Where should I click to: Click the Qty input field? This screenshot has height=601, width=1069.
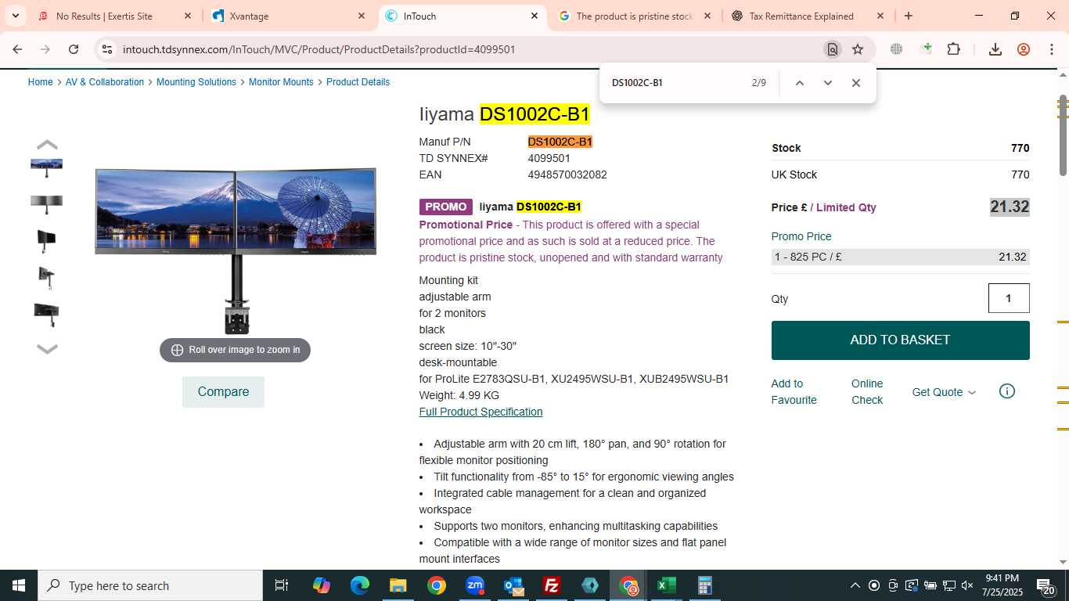coord(1009,298)
